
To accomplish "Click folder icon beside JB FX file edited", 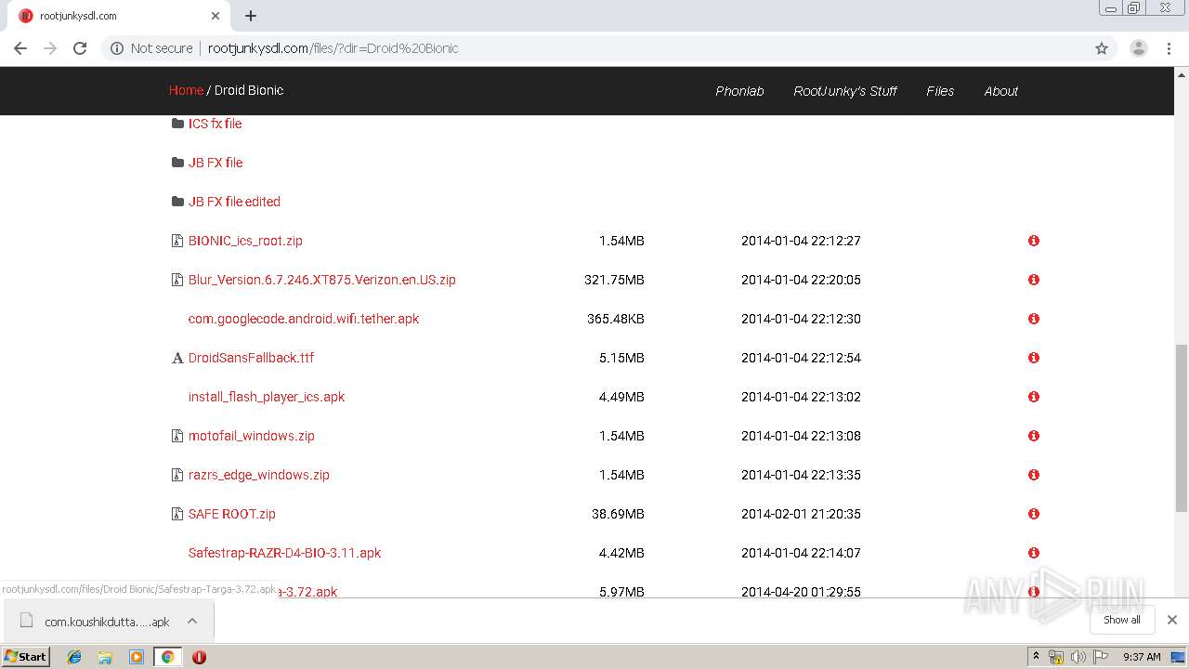I will pos(177,202).
